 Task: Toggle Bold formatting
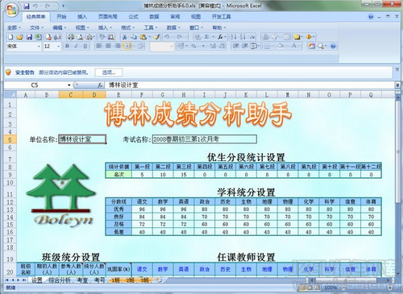(x=67, y=46)
